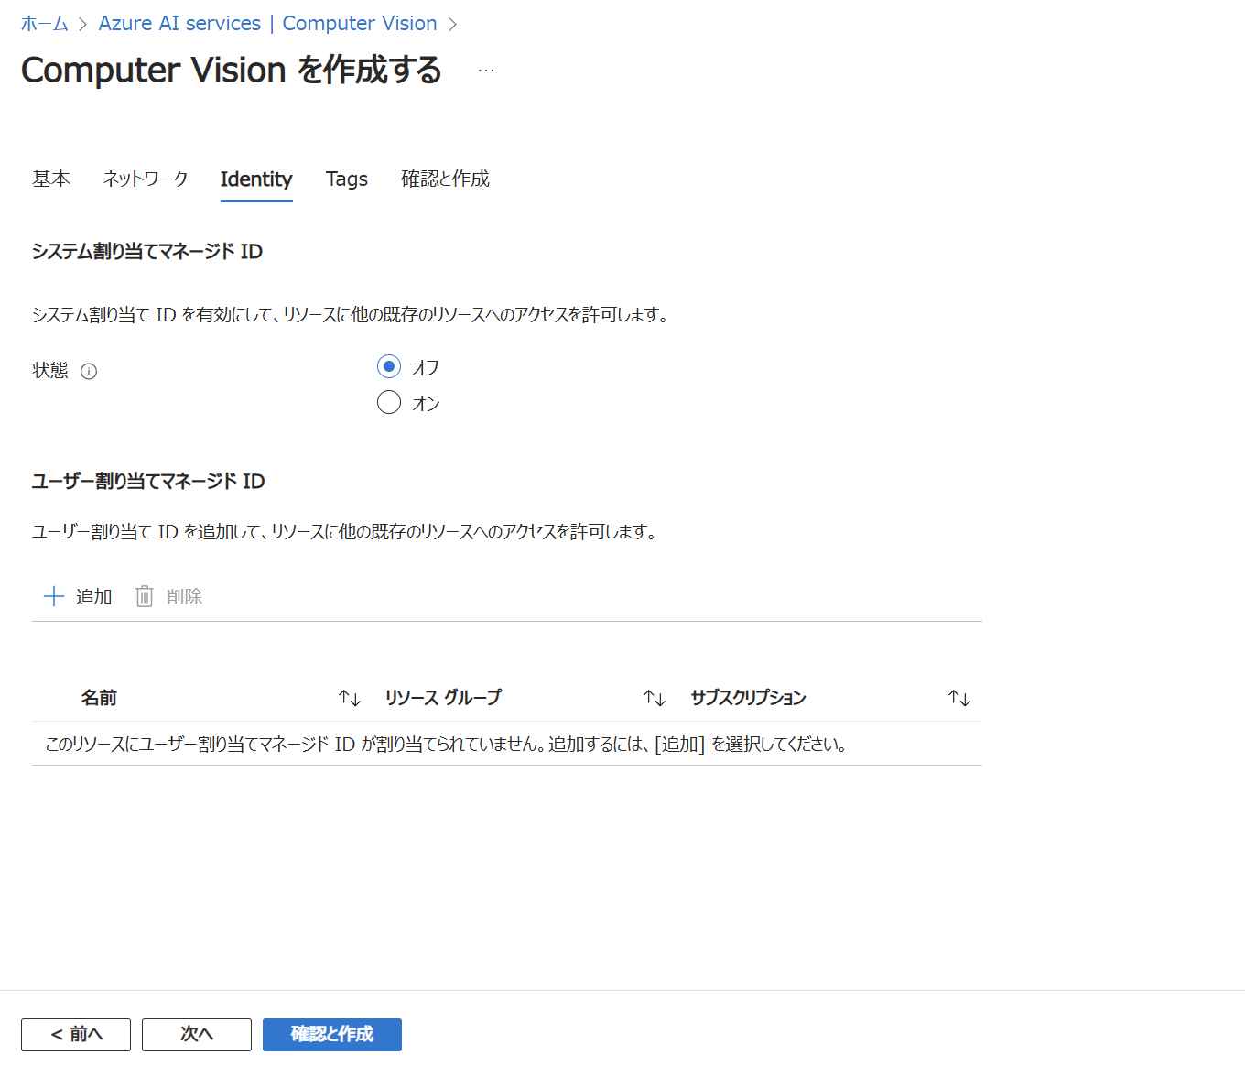Screen dimensions: 1245x1066
Task: Click the < 前へ button
Action: 76,1035
